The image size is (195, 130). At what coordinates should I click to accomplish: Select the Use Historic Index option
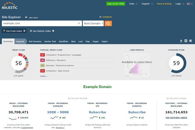tap(42, 31)
